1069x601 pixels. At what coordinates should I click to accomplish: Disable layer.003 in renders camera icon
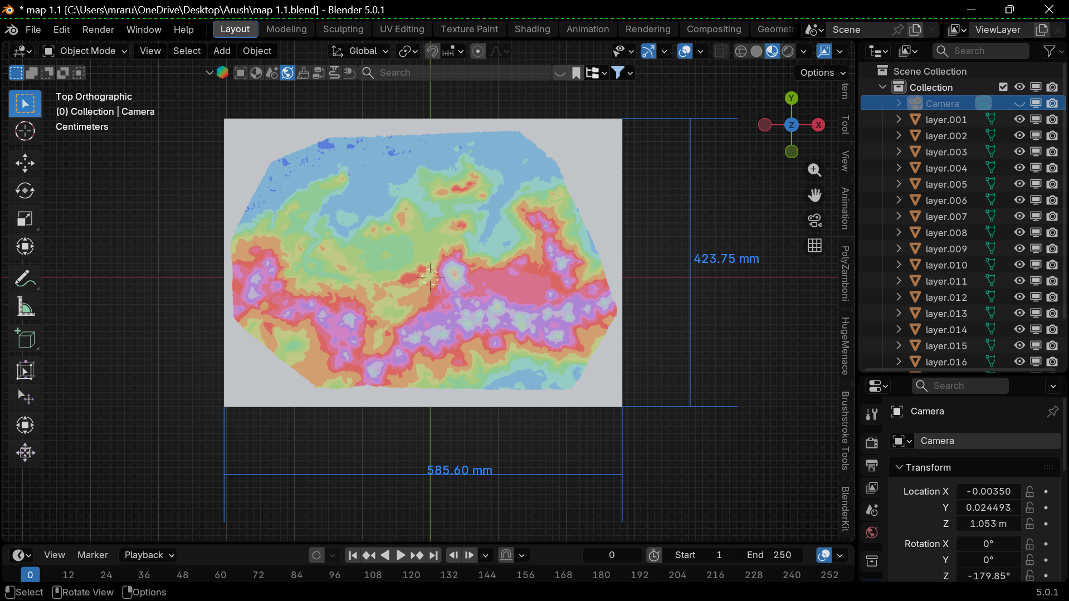(x=1052, y=152)
